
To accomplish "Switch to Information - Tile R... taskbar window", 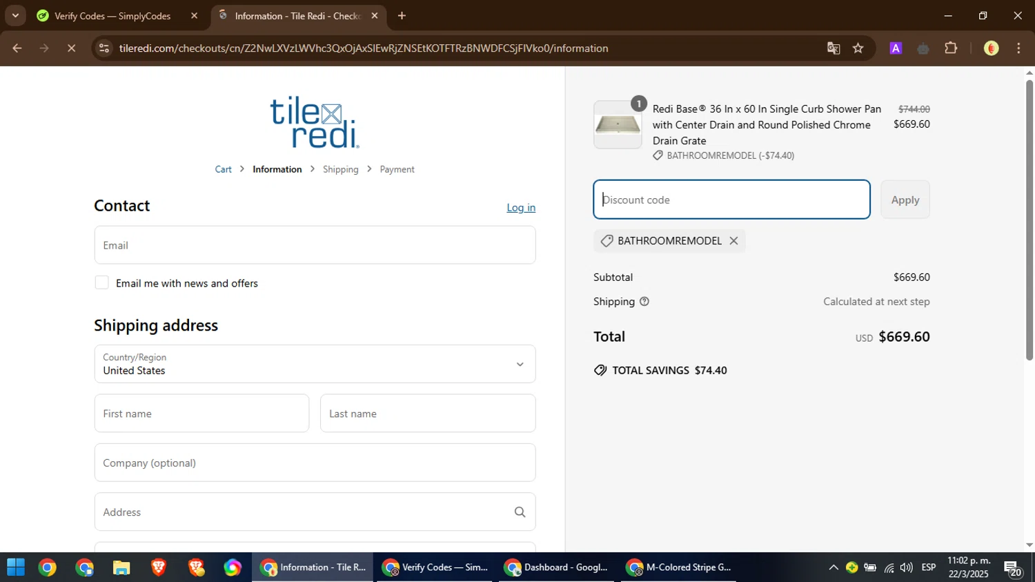I will click(x=313, y=568).
